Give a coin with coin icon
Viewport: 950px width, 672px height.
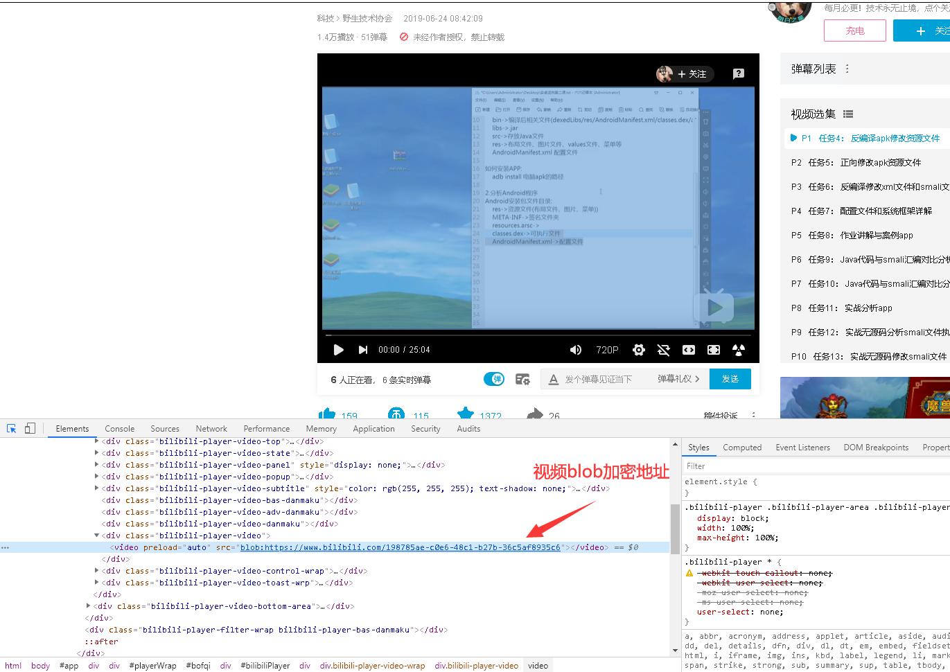point(396,414)
